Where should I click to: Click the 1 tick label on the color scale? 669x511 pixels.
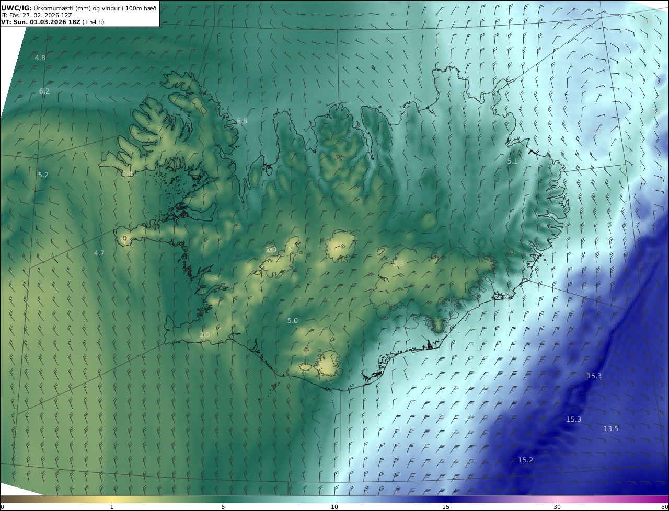(x=112, y=507)
